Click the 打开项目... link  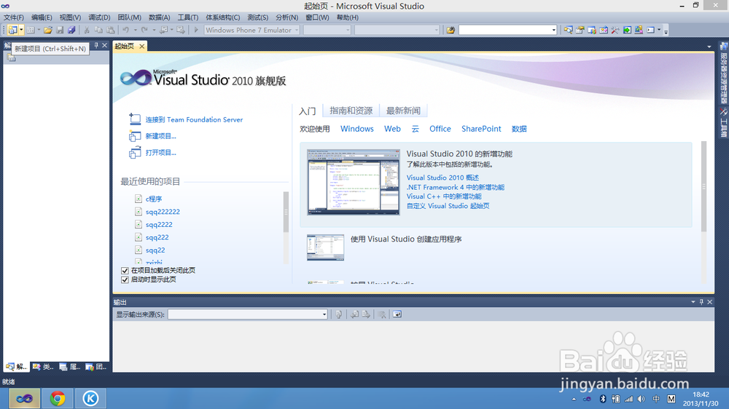coord(161,152)
